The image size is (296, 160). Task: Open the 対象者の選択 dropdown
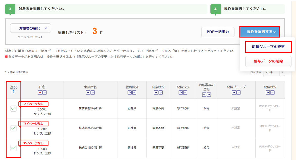click(x=31, y=28)
